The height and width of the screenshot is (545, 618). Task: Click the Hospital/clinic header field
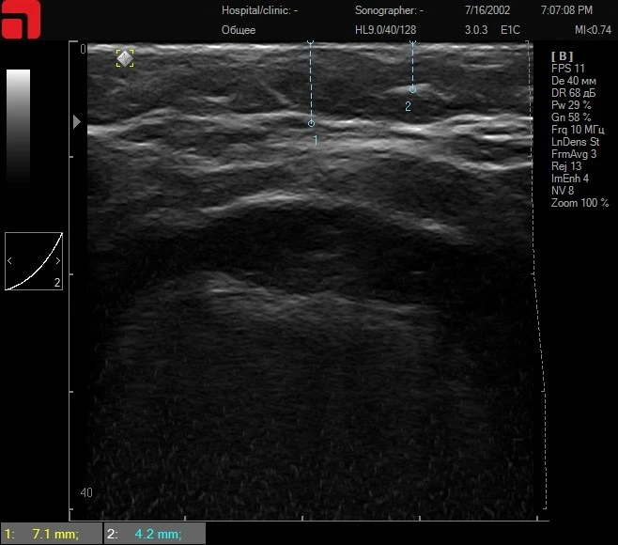coord(259,10)
